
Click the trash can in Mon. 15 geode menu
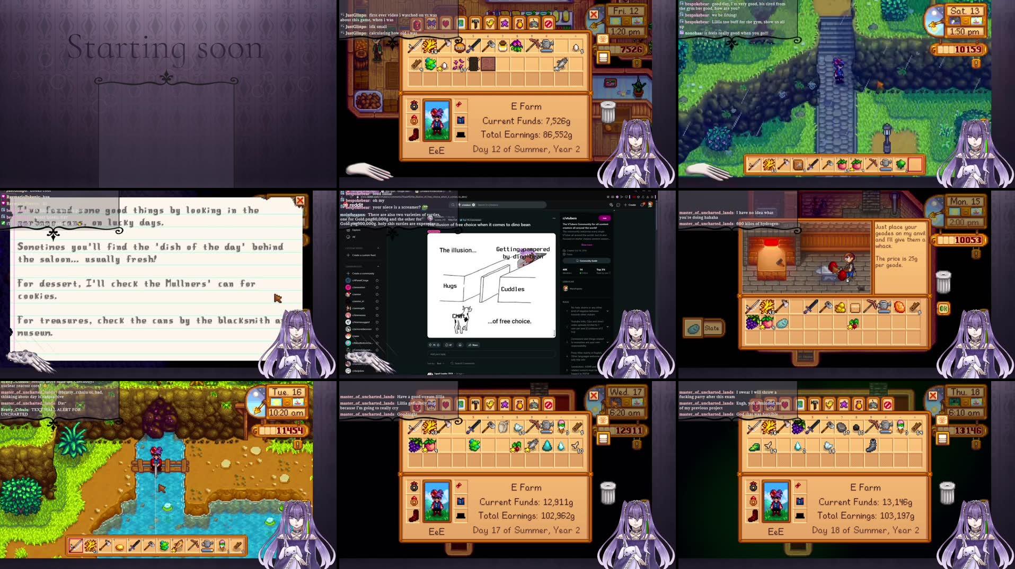[944, 282]
